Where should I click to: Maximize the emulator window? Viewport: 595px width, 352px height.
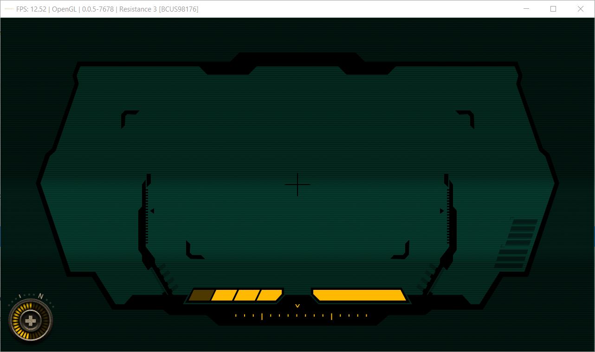553,9
